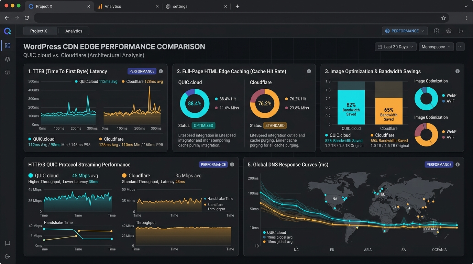The height and width of the screenshot is (264, 473).
Task: Close the settings browser tab
Action: point(226,7)
